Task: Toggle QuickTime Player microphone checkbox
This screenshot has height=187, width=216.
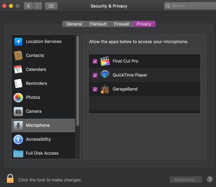Action: click(x=95, y=75)
